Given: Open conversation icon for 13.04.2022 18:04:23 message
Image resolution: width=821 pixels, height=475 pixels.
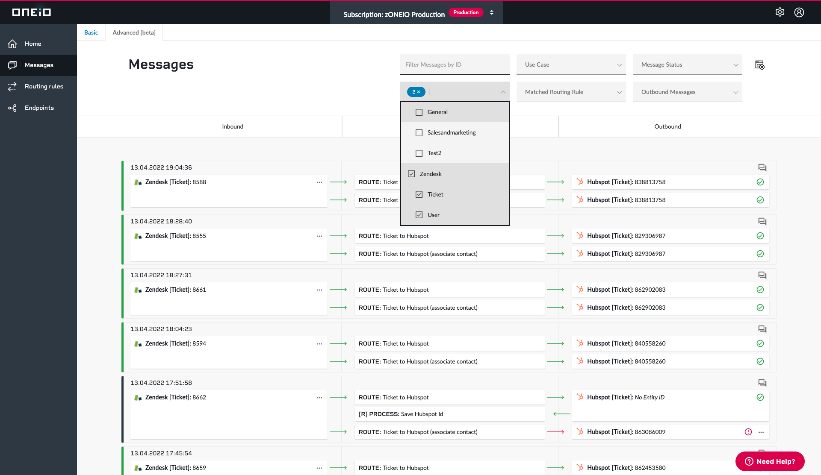Looking at the screenshot, I should (762, 329).
